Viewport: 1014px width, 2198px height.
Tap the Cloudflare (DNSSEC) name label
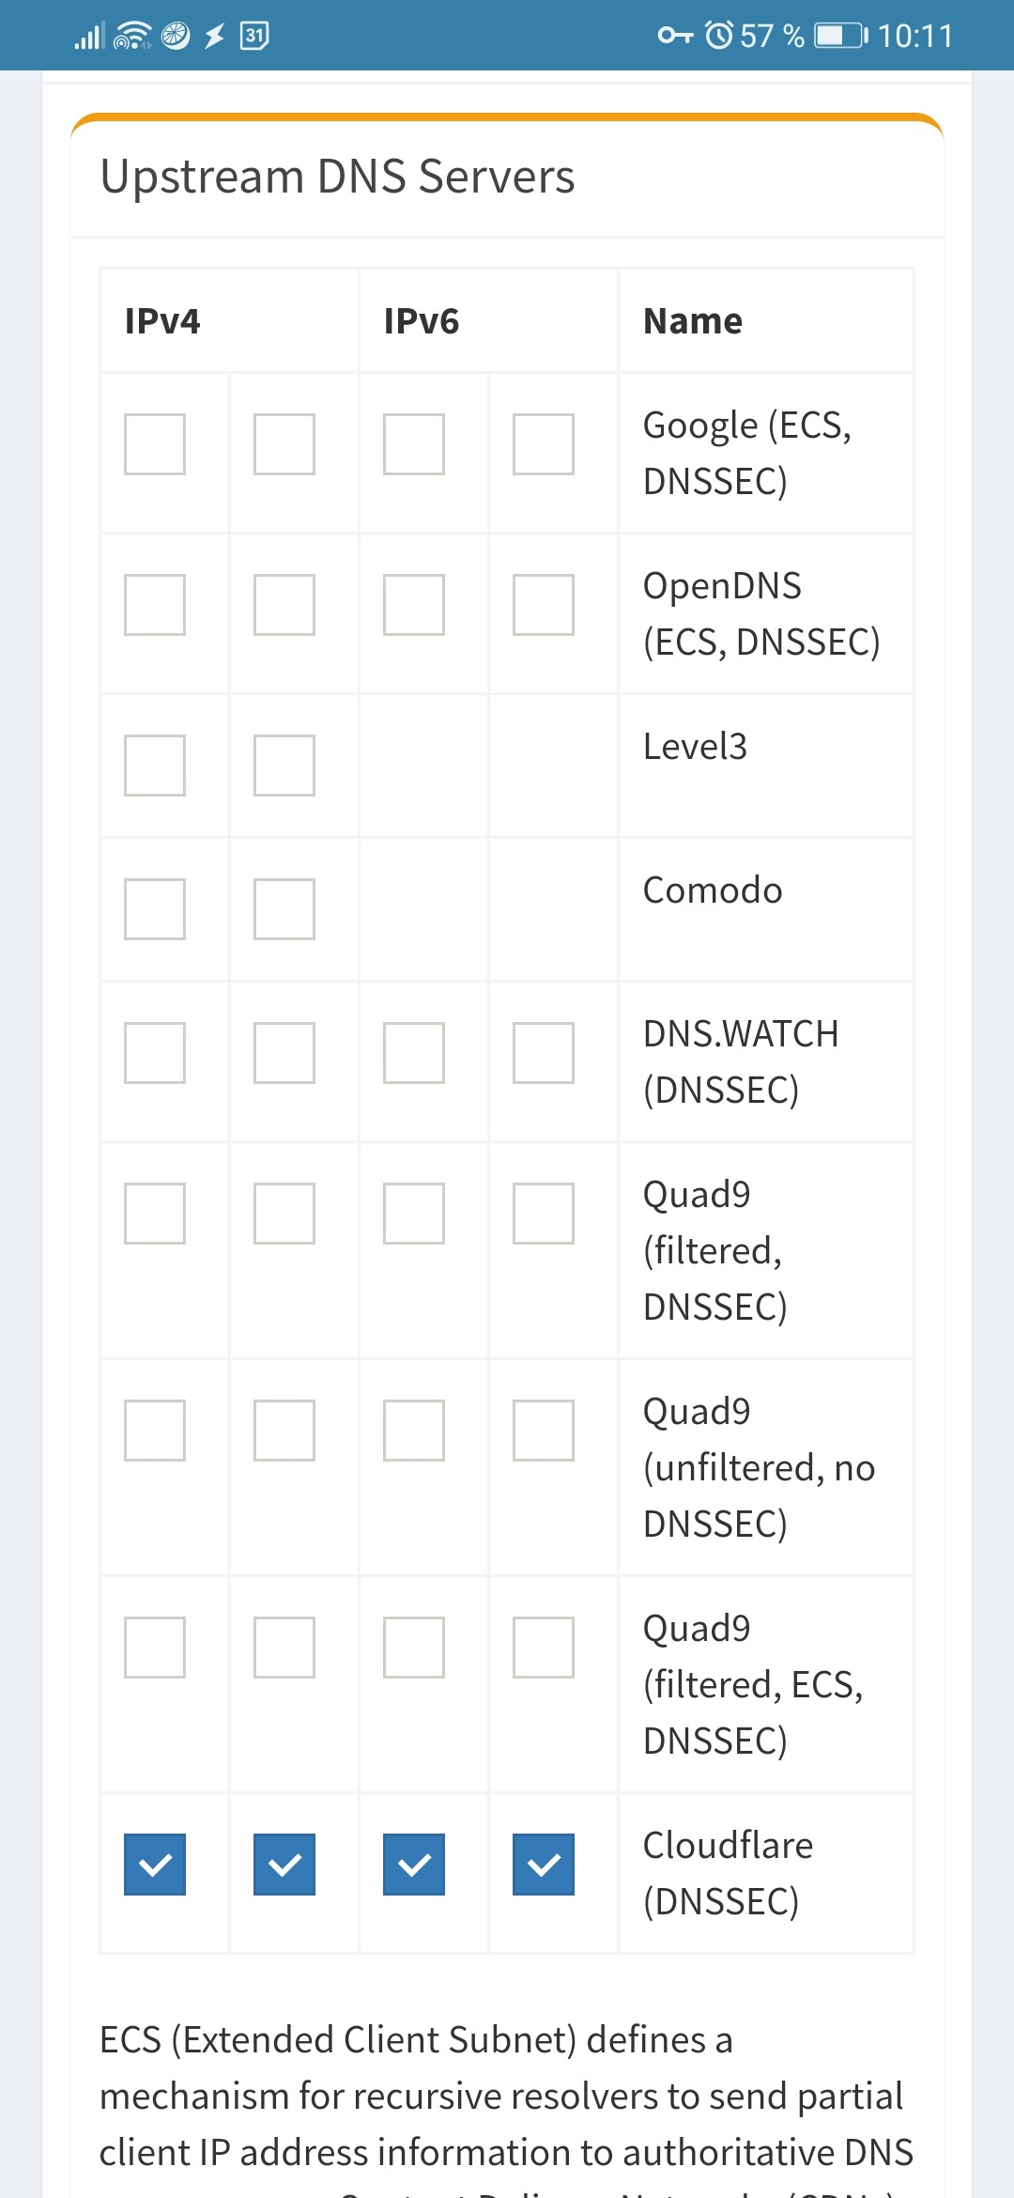click(x=728, y=1873)
